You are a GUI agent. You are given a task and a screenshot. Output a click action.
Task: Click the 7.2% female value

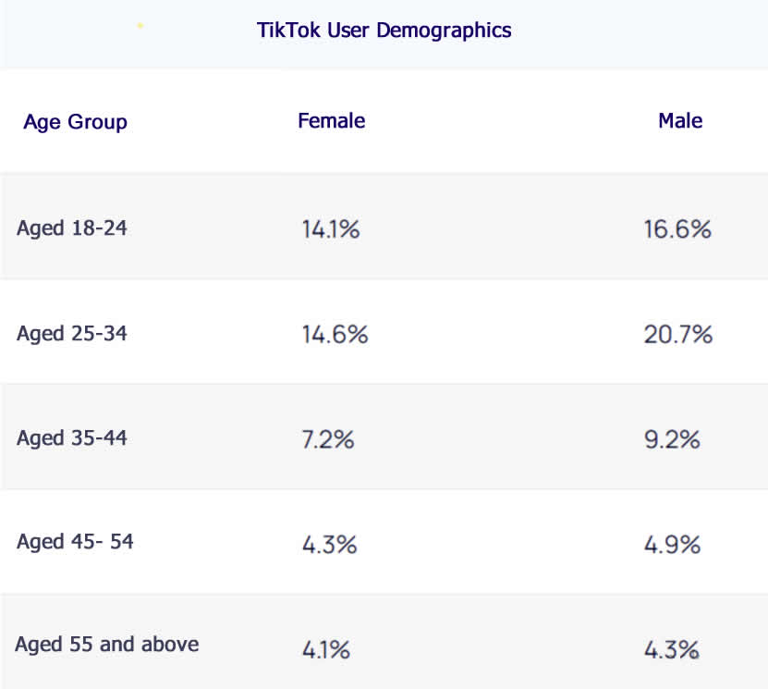tap(328, 439)
